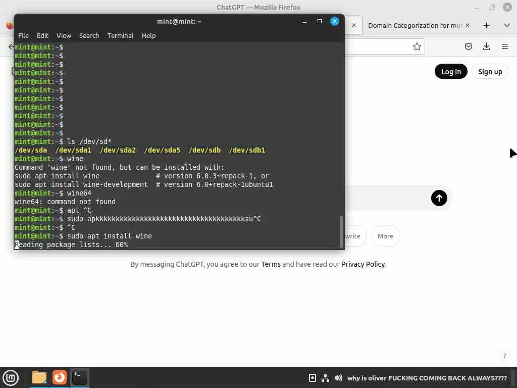The image size is (517, 388).
Task: Switch to the Domain Categorization tab
Action: click(415, 25)
